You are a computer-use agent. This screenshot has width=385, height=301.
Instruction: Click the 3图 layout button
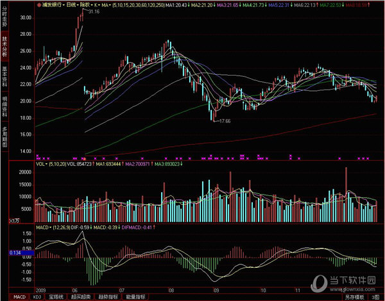coord(375,297)
